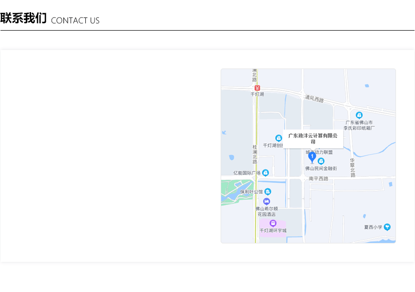Click the 千灯湖环宇城 shopping mall icon

click(273, 223)
